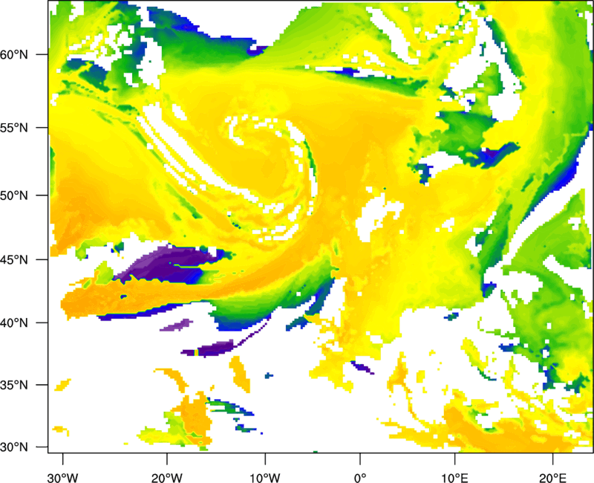Click the 55°N latitude label

point(14,128)
